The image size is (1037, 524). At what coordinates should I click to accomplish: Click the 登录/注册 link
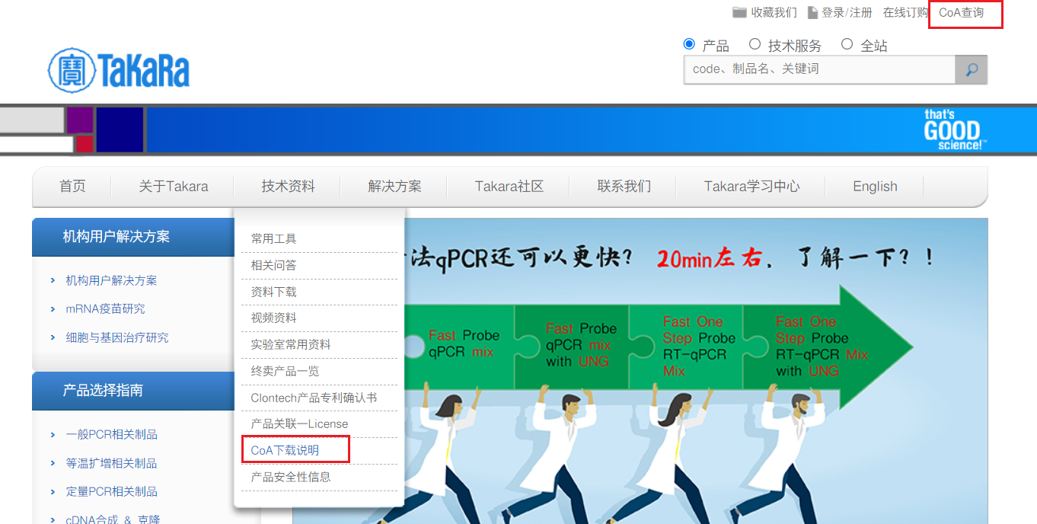[847, 12]
